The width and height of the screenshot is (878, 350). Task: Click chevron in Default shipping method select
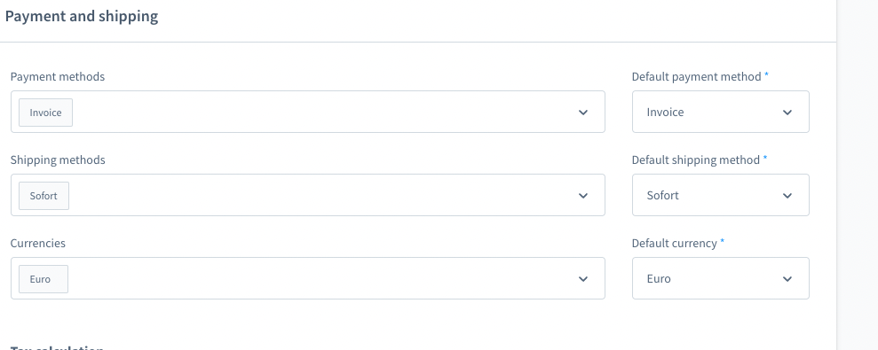(787, 196)
